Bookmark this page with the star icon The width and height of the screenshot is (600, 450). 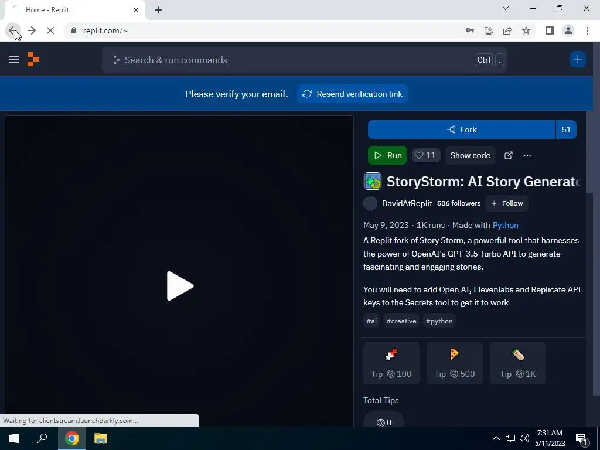[x=526, y=30]
